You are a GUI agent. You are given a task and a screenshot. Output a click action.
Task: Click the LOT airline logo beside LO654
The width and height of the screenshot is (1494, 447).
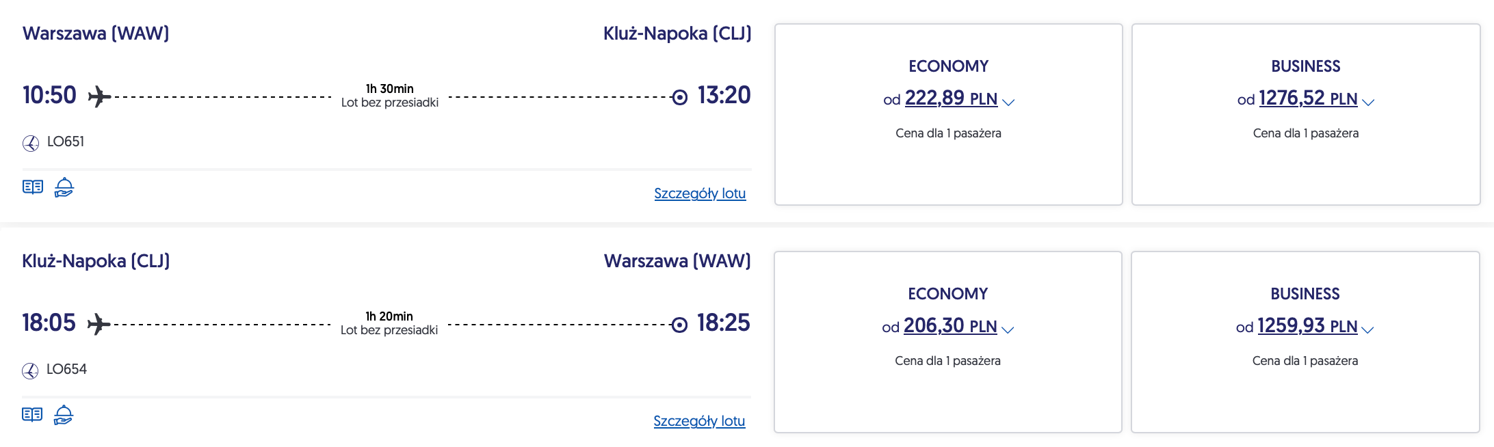coord(30,370)
